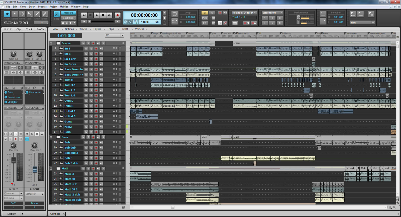The width and height of the screenshot is (401, 217).
Task: Pause the transport
Action: (103, 15)
